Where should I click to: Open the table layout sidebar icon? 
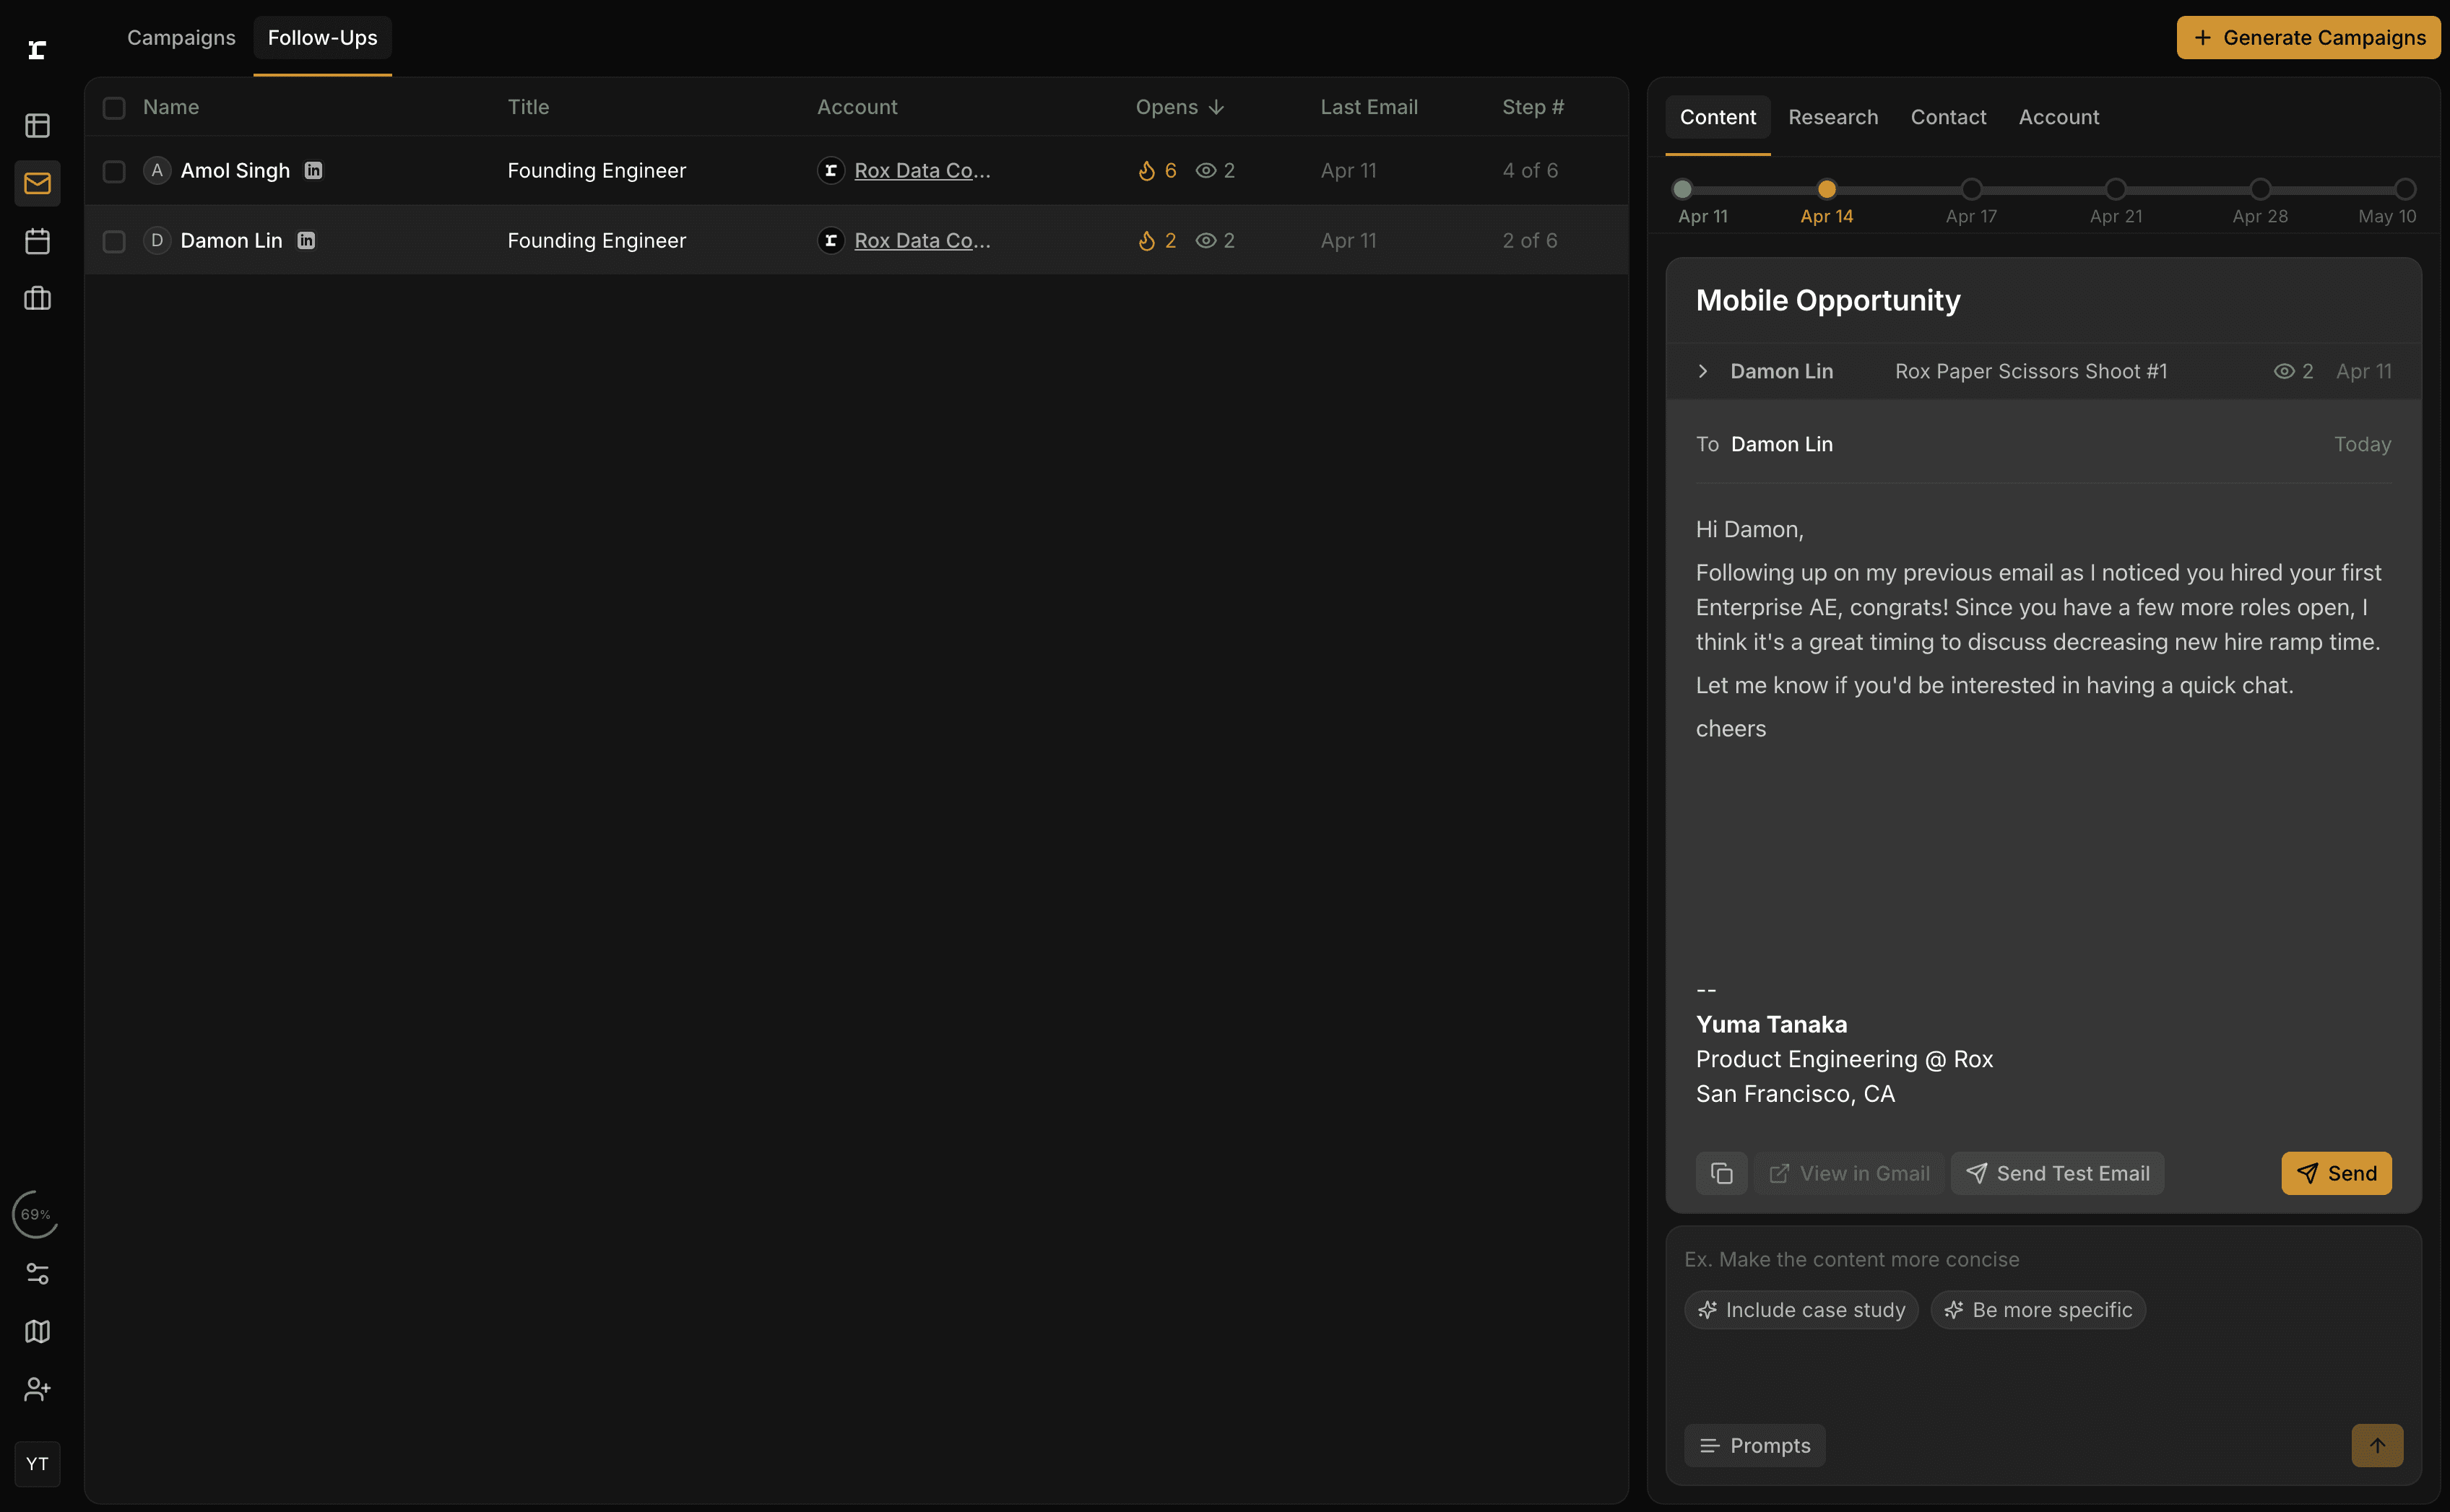tap(37, 125)
